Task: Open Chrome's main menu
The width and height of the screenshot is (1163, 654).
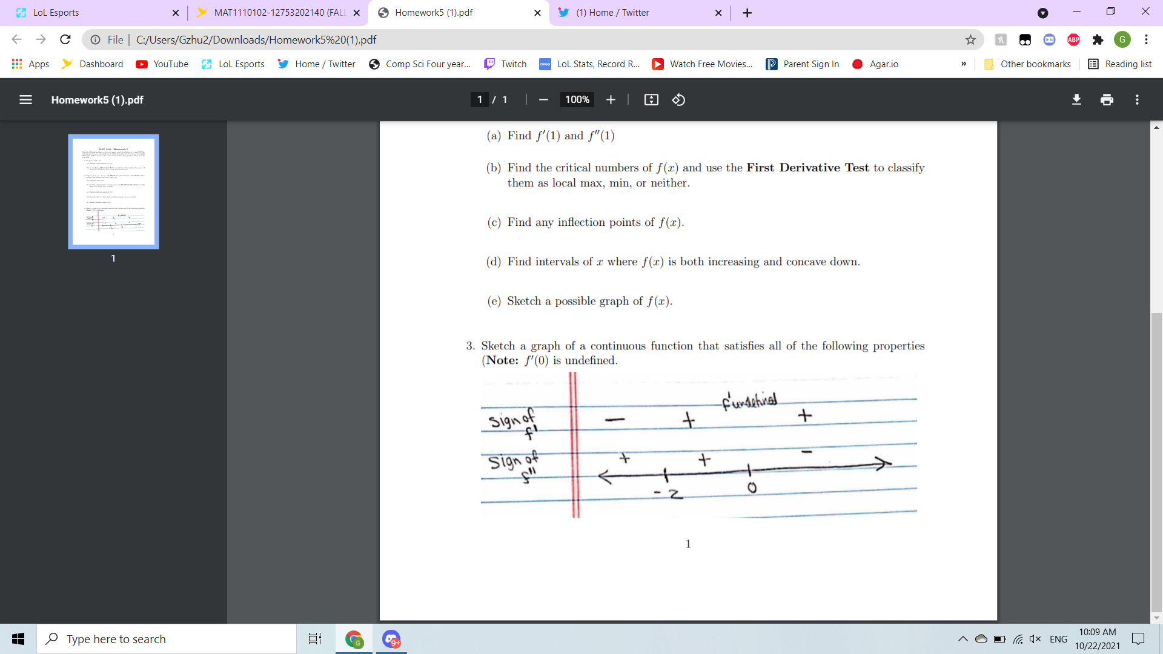Action: 1146,39
